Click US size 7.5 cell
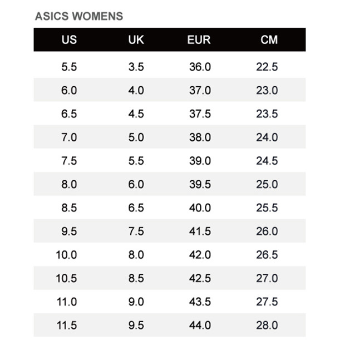Screen dimensions: 340x340 (69, 161)
